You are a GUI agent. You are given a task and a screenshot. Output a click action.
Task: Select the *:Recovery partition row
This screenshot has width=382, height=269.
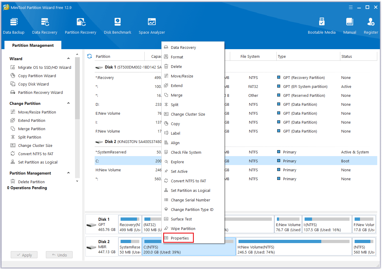[236, 77]
